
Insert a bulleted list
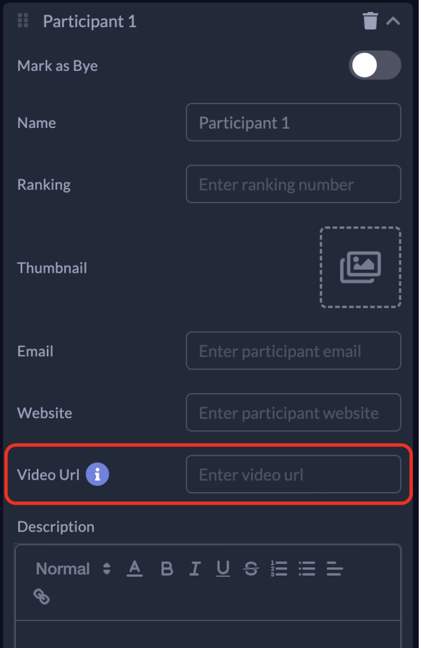coord(307,569)
